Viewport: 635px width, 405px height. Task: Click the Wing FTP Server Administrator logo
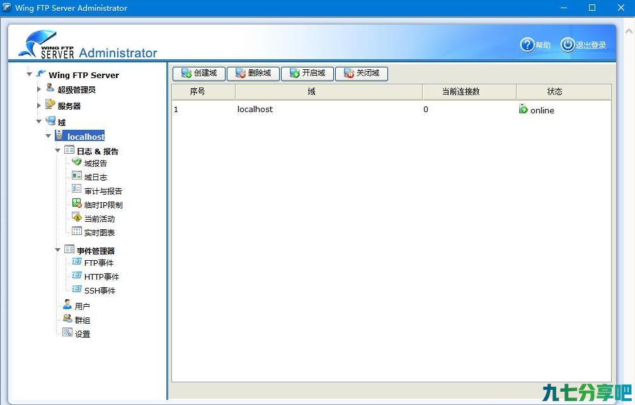88,45
